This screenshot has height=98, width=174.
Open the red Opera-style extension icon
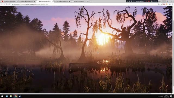(164, 4)
